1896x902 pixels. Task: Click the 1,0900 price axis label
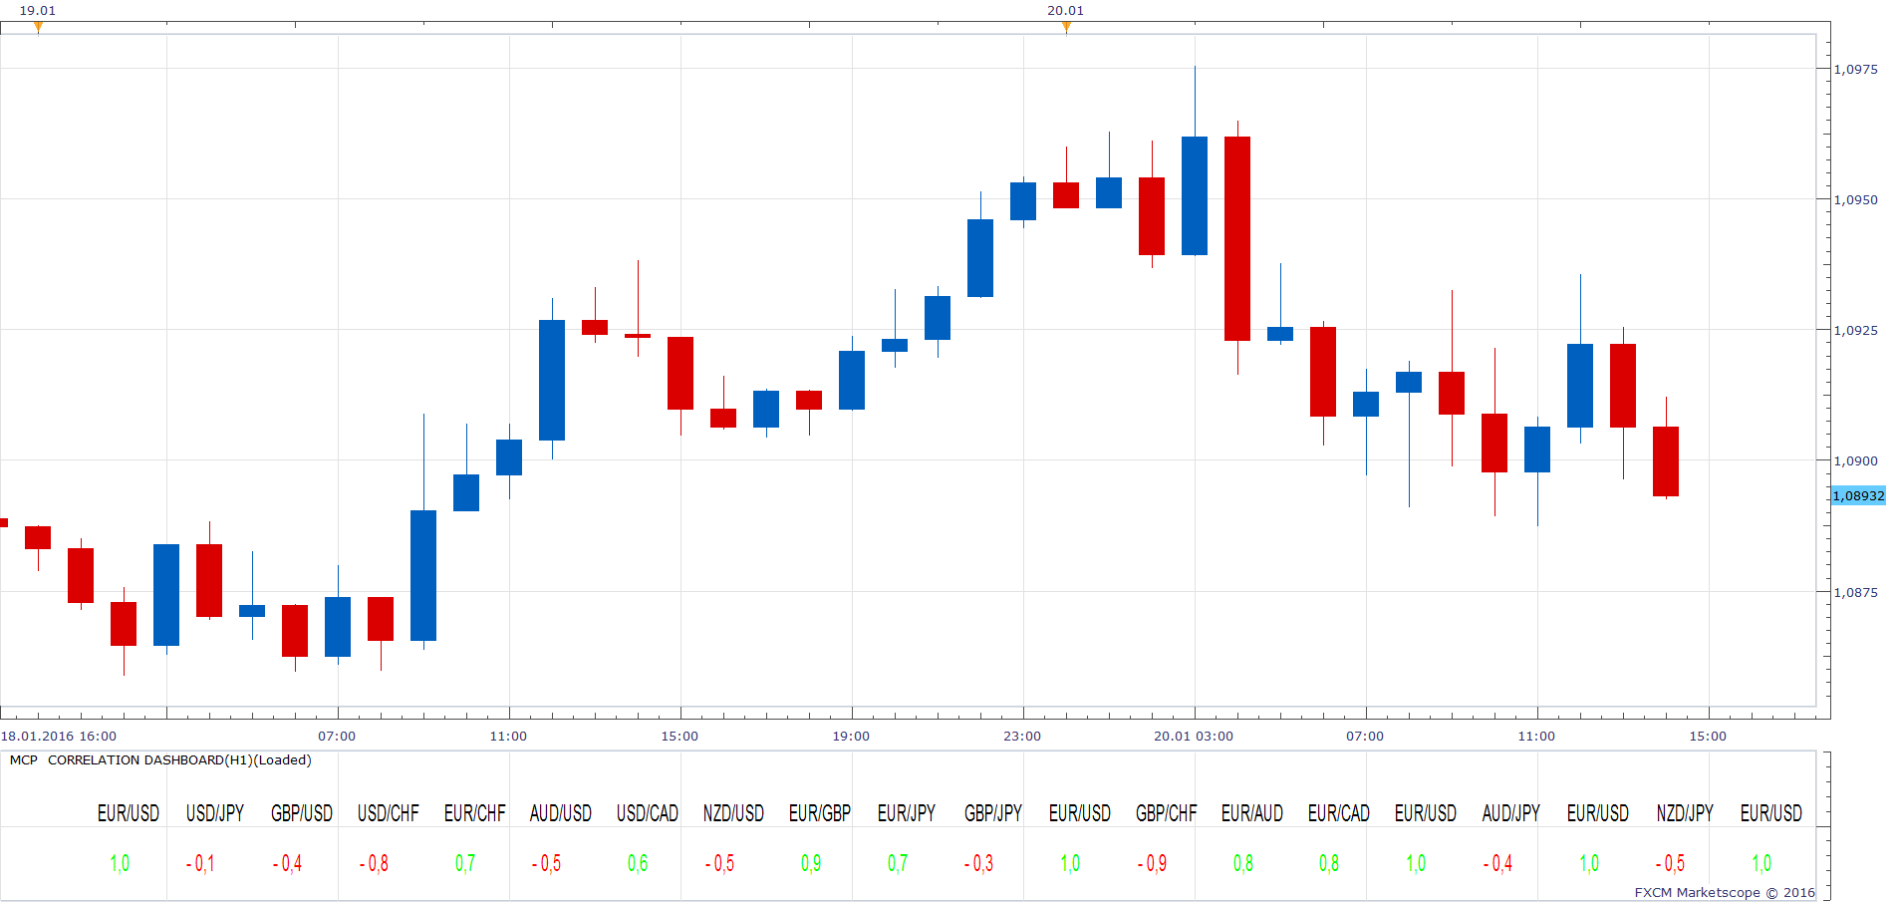(x=1856, y=460)
